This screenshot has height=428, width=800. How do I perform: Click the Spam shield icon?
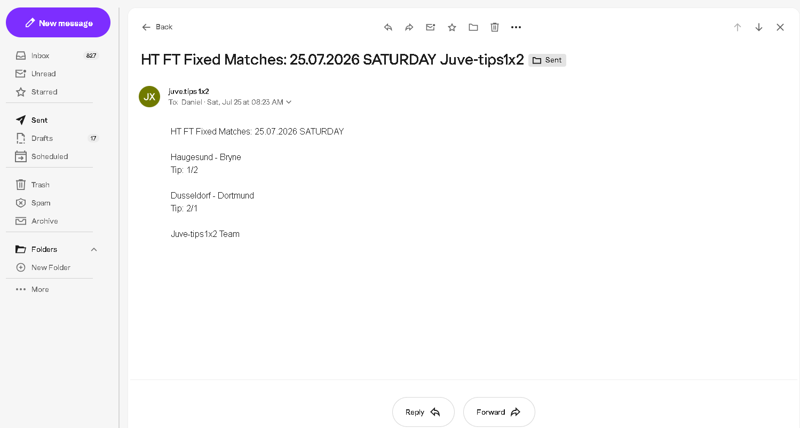tap(21, 203)
